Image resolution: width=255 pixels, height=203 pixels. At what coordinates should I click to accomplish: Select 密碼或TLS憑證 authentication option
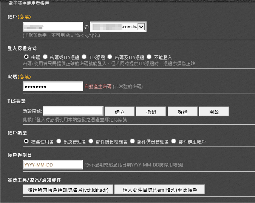tap(45, 57)
